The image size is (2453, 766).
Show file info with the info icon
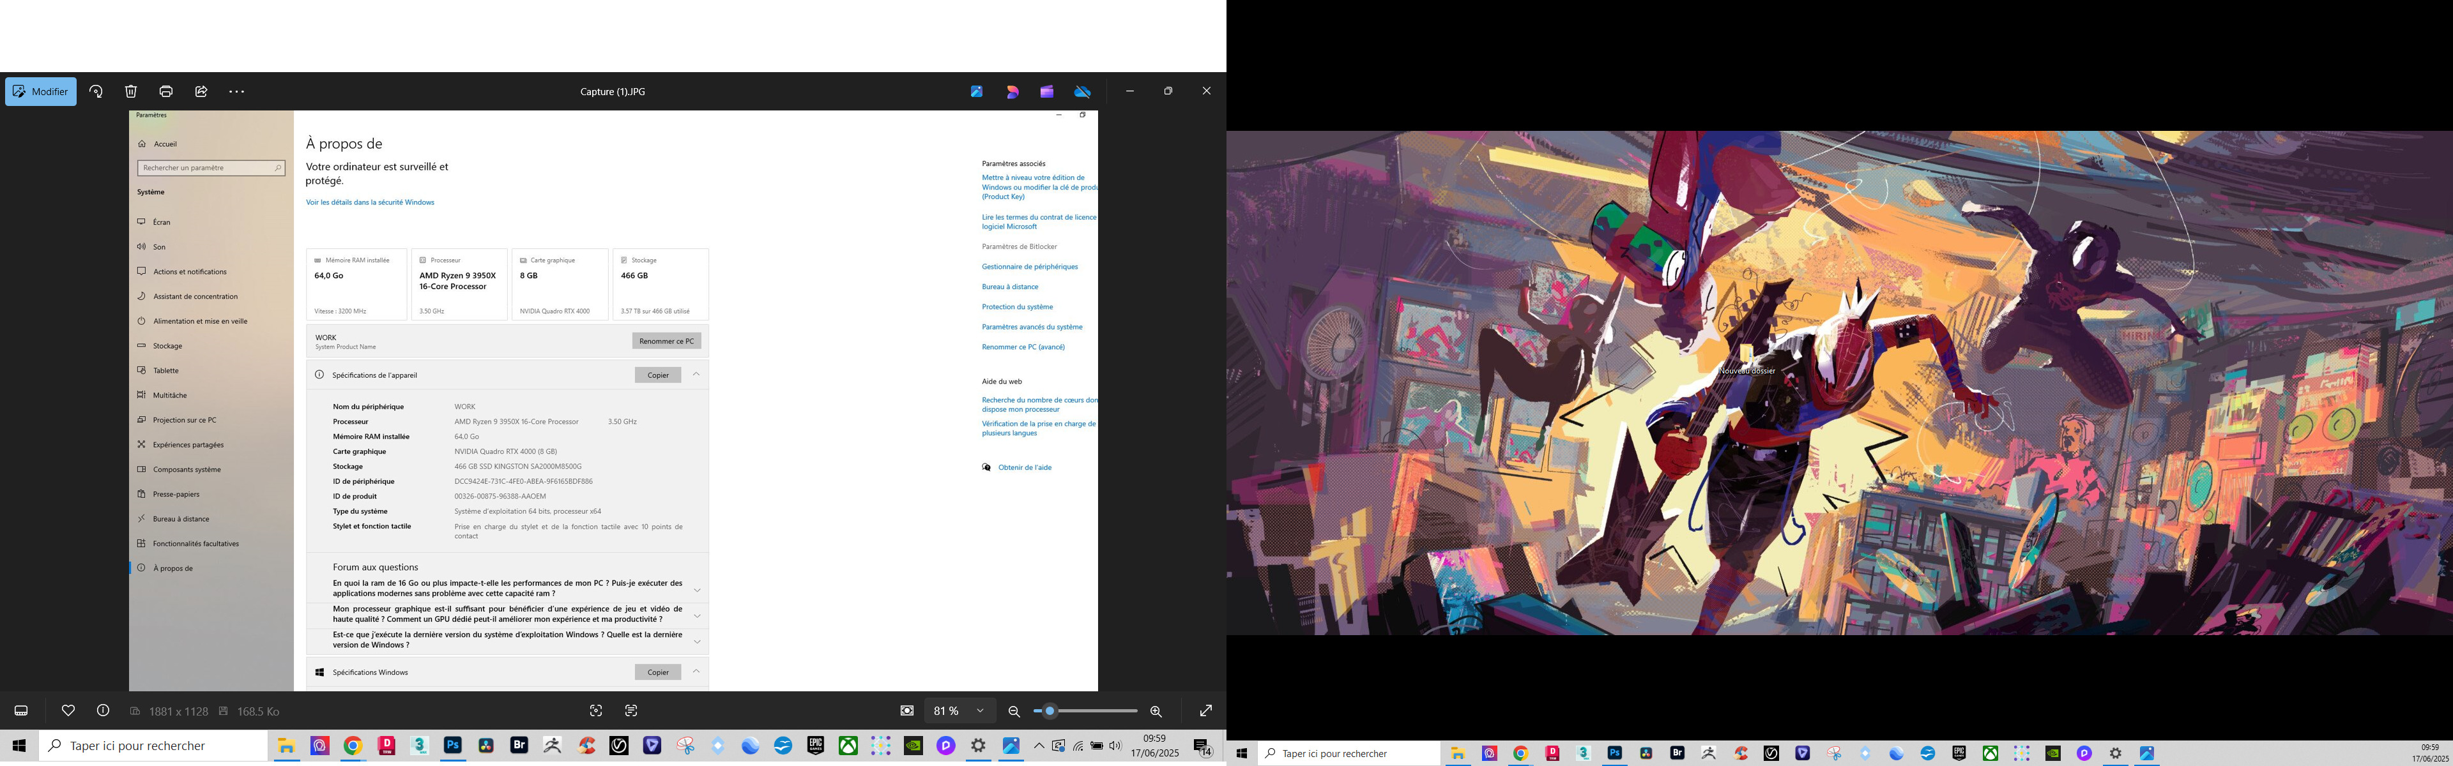(103, 711)
